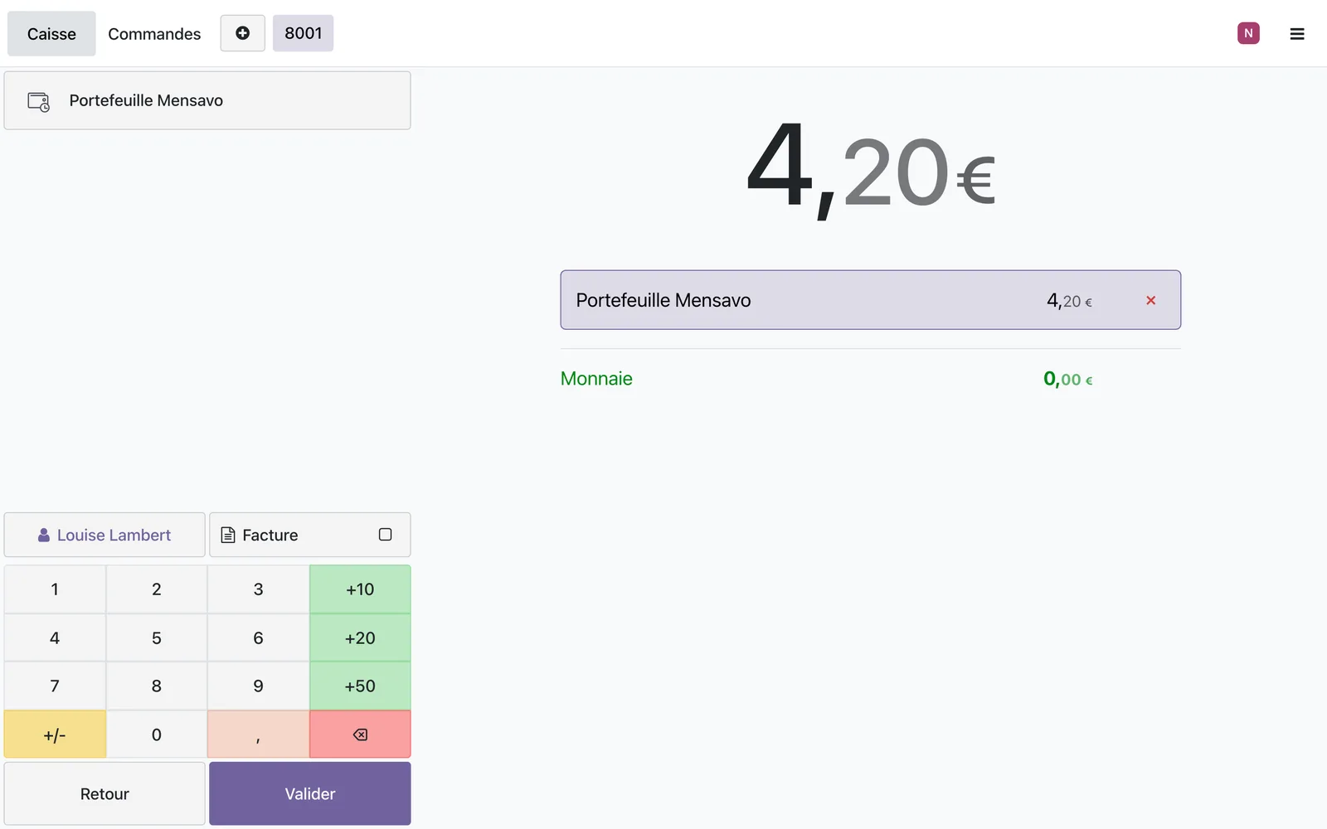Open user avatar N
The image size is (1327, 829).
[1248, 33]
